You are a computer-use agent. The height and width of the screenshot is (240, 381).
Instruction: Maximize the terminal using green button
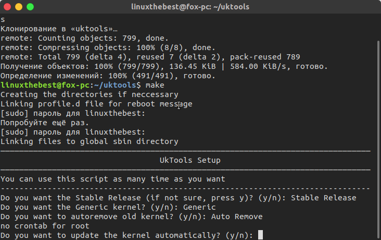click(30, 7)
